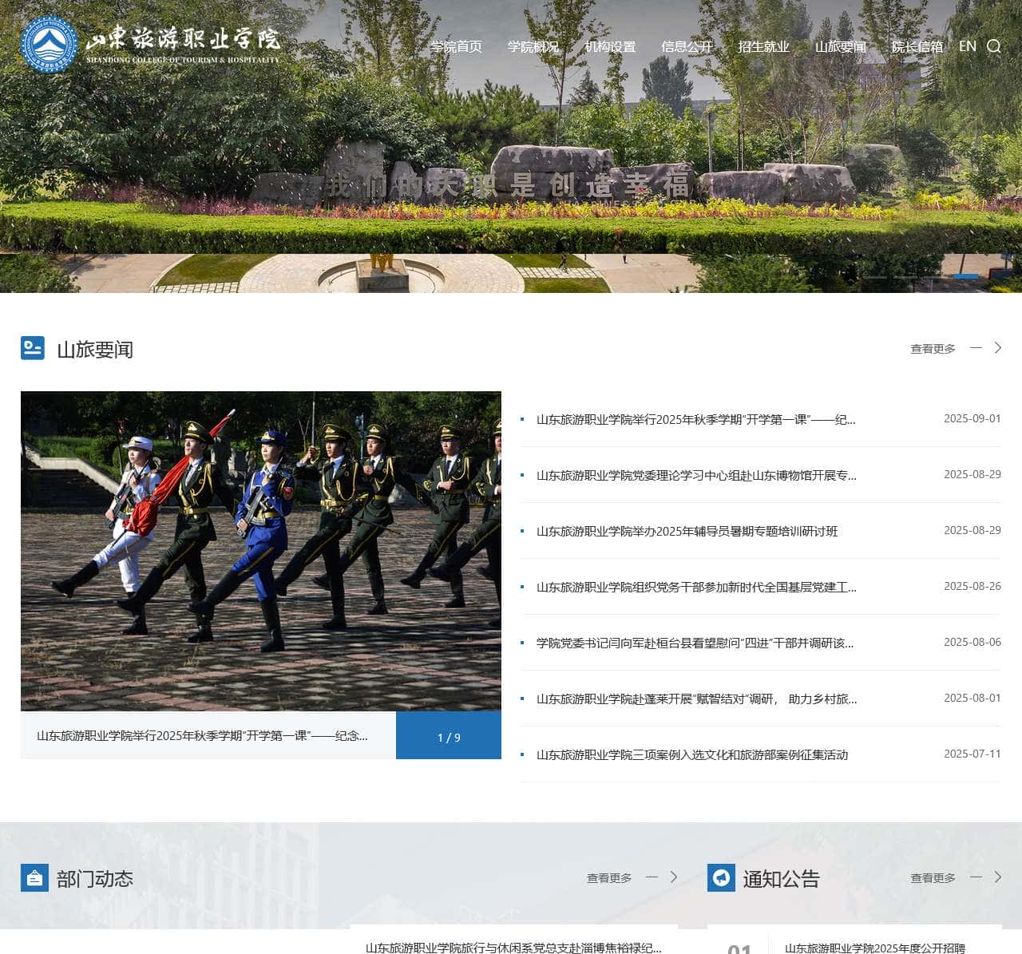Click the search magnifier icon
The height and width of the screenshot is (954, 1022).
[x=993, y=46]
